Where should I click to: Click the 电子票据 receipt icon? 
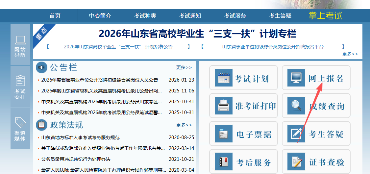(x=224, y=134)
